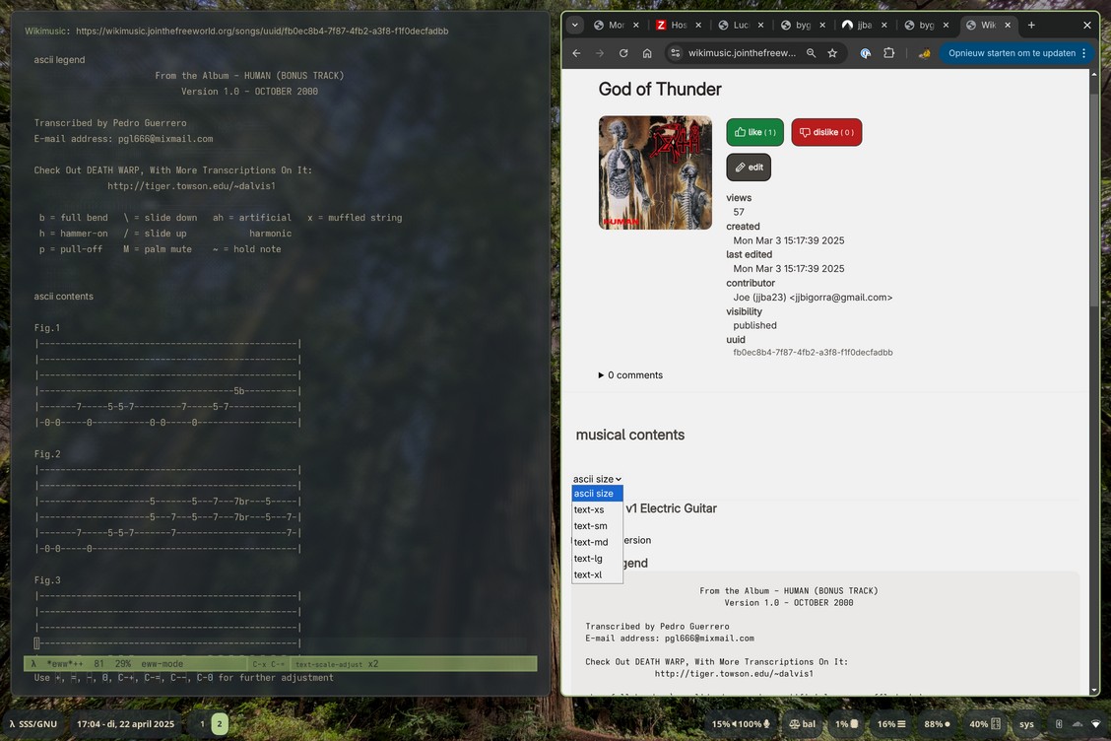Bookmark this page with the star icon
The height and width of the screenshot is (741, 1111).
click(x=832, y=53)
